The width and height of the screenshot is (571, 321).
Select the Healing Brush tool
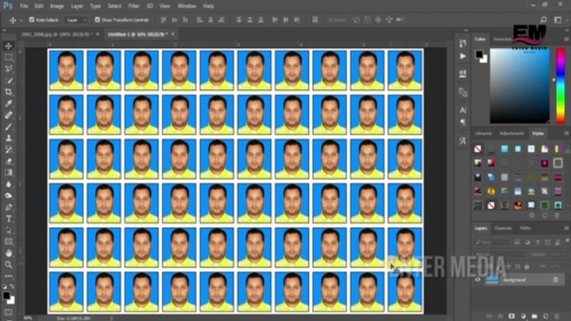[8, 115]
